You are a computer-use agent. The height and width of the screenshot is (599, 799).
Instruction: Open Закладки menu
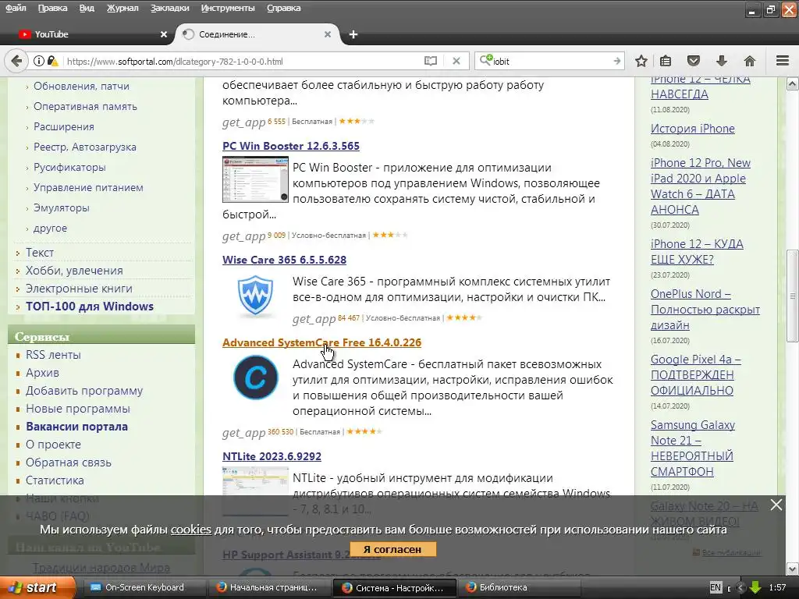(x=169, y=8)
